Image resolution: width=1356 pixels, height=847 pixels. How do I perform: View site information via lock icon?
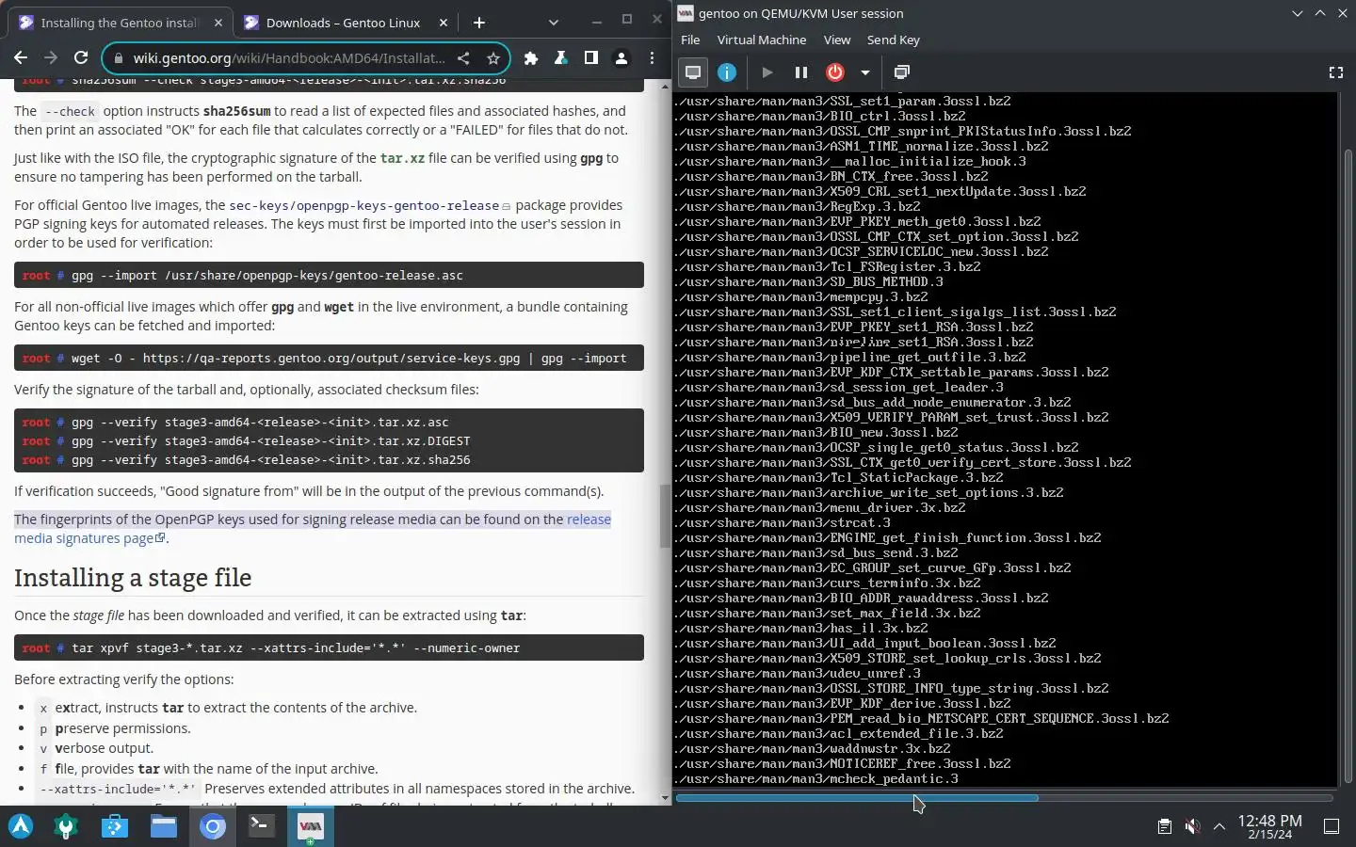[x=119, y=58]
